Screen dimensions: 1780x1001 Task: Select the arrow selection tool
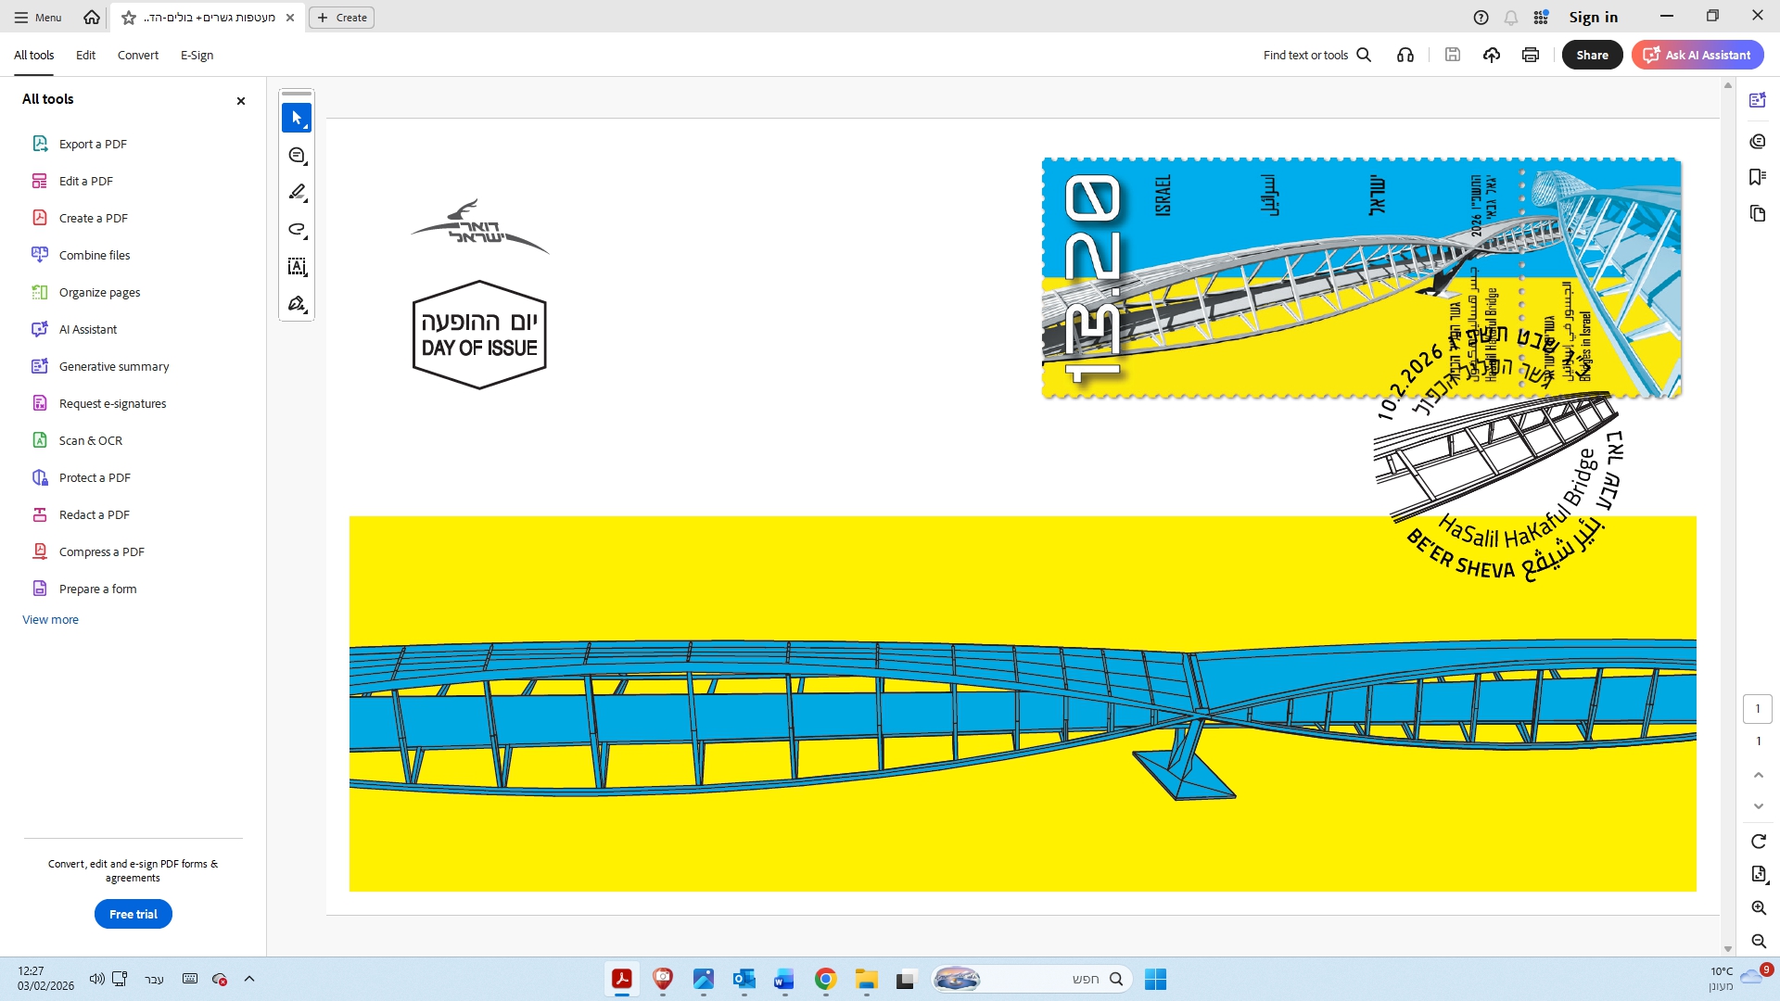click(297, 118)
